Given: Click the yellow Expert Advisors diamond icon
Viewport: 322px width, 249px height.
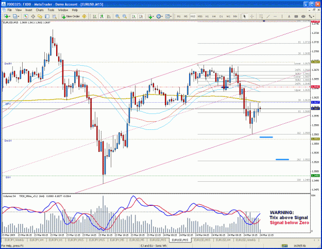Looking at the screenshot, I should [x=84, y=16].
